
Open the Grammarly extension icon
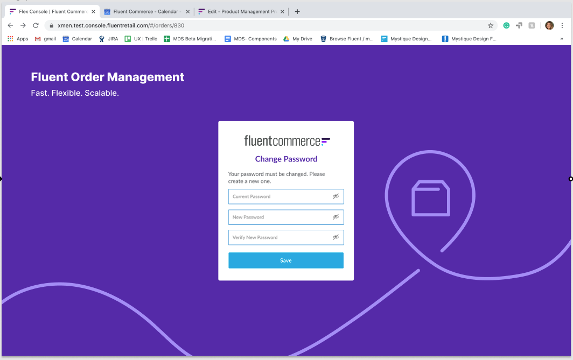(x=506, y=25)
